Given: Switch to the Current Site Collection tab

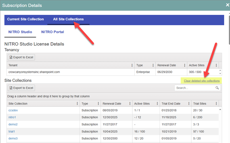Looking at the screenshot, I should point(26,19).
